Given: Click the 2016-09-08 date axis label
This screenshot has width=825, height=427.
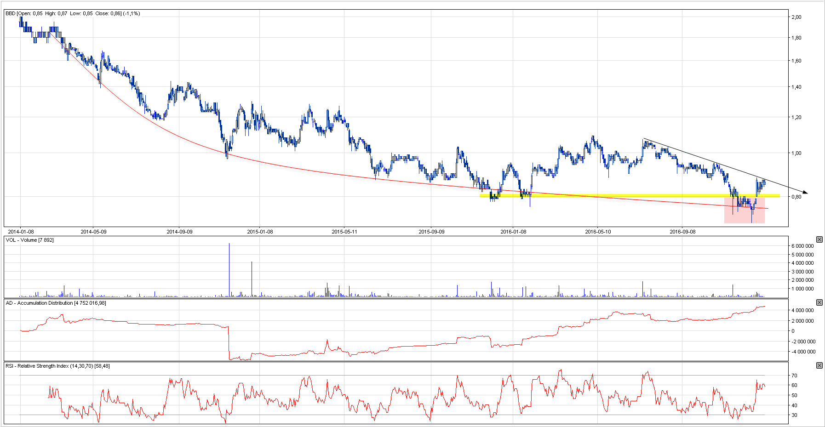Looking at the screenshot, I should (x=682, y=232).
